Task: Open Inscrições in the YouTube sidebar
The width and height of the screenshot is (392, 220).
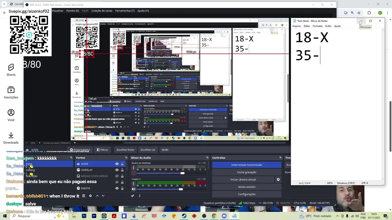Action: (x=11, y=93)
